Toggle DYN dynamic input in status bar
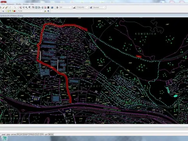 [x=42, y=135]
